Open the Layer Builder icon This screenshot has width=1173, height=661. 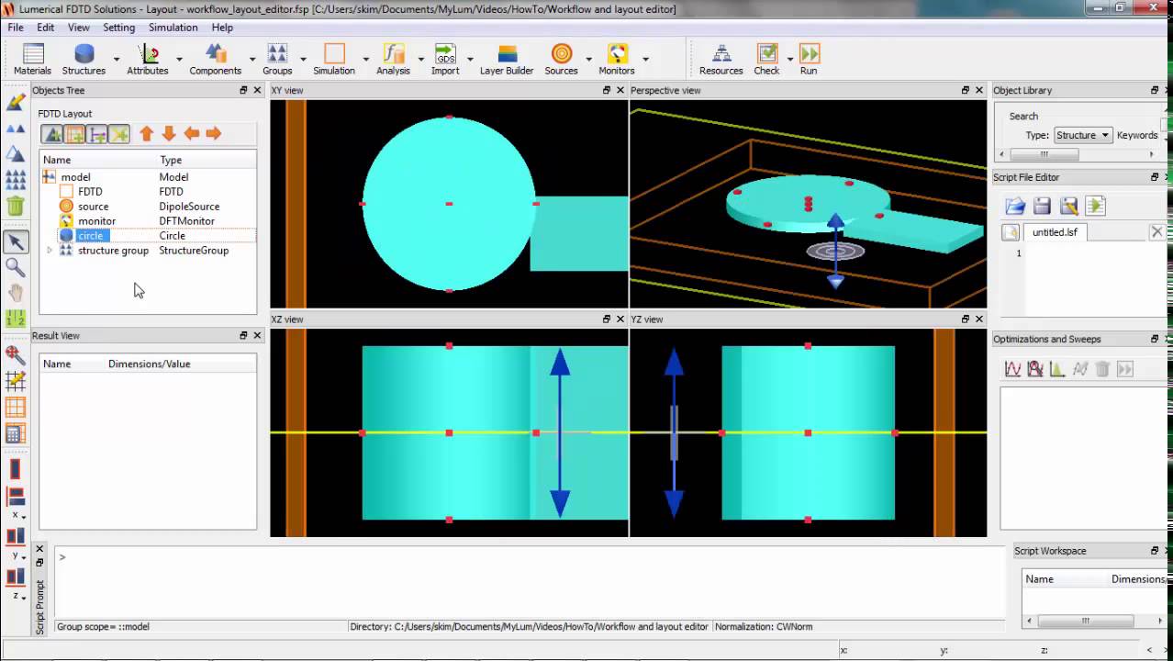point(507,59)
